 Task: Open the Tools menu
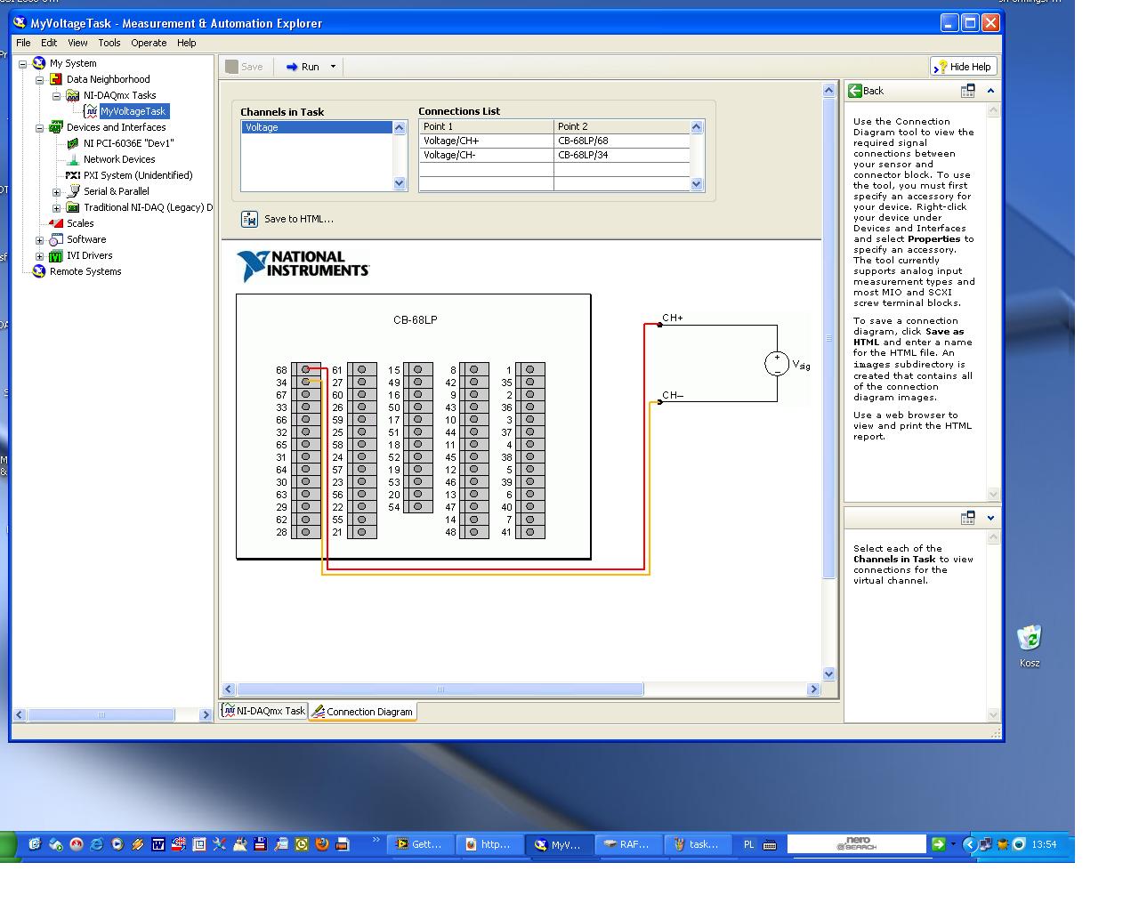point(109,43)
